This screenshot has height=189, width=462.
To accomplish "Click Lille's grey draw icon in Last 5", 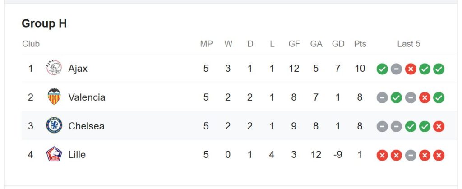I will click(x=411, y=155).
